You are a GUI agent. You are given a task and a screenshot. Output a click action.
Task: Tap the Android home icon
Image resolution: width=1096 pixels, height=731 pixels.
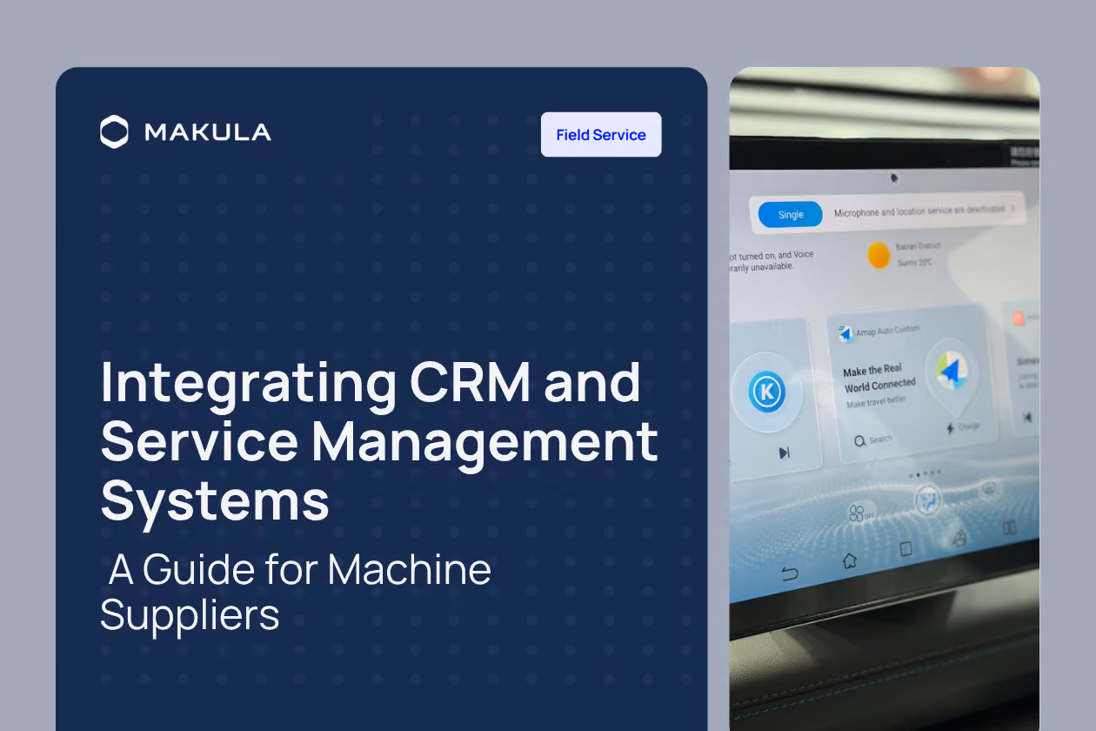tap(850, 561)
